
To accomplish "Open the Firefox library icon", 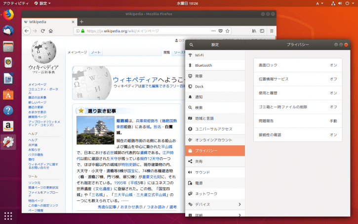I will pos(254,31).
